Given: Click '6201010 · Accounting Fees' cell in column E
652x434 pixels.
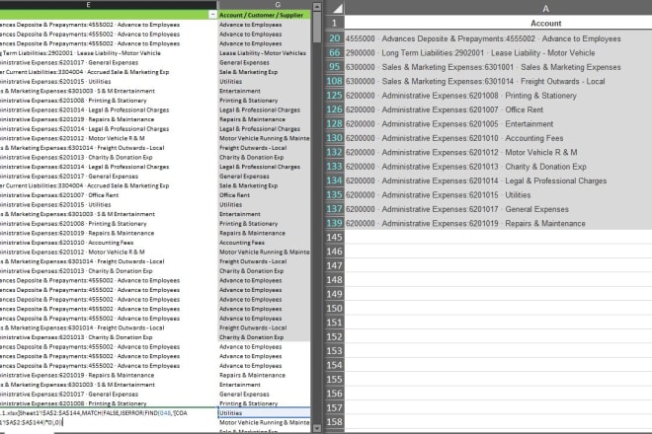Looking at the screenshot, I should pos(108,243).
